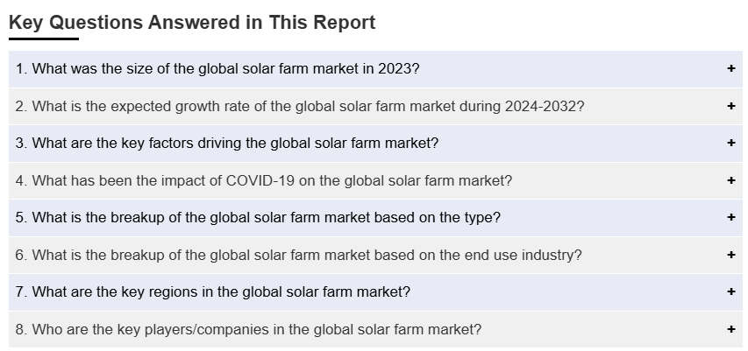Click the black underline beneath the heading
Image resolution: width=748 pixels, height=351 pixels.
44,39
